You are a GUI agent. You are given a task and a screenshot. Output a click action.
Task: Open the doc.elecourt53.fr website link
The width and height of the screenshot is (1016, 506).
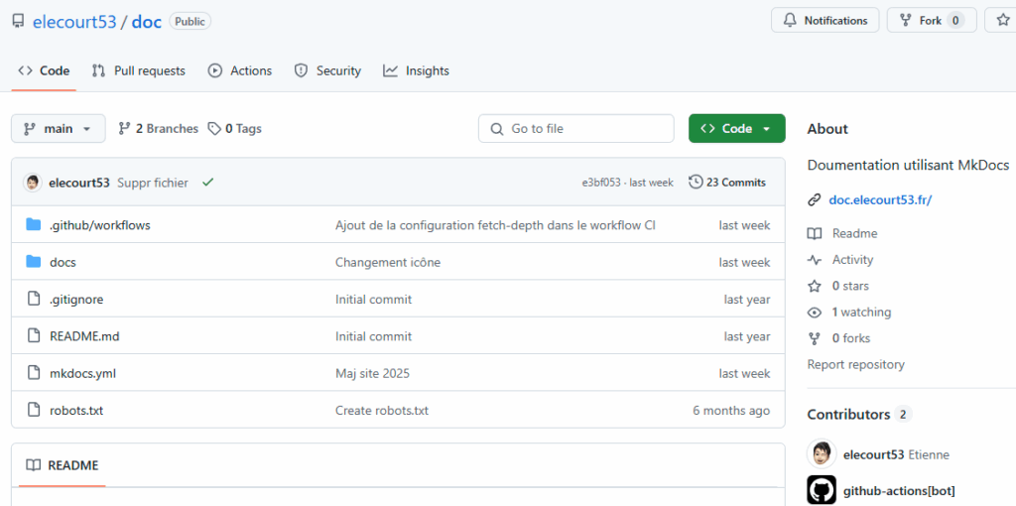[x=880, y=200]
